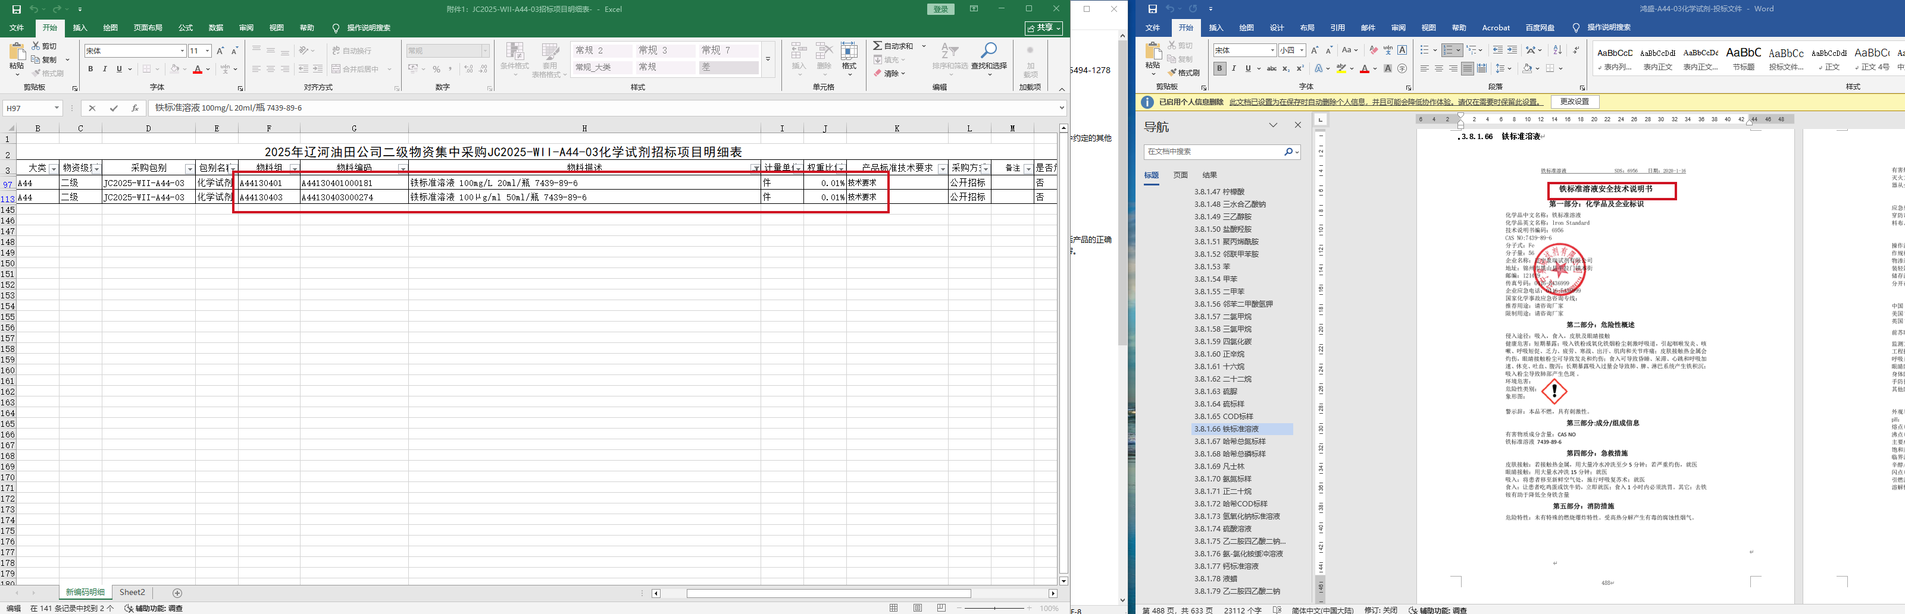The height and width of the screenshot is (614, 1905).
Task: Go to heading 3.8.1.60 正辛烷
Action: point(1219,354)
